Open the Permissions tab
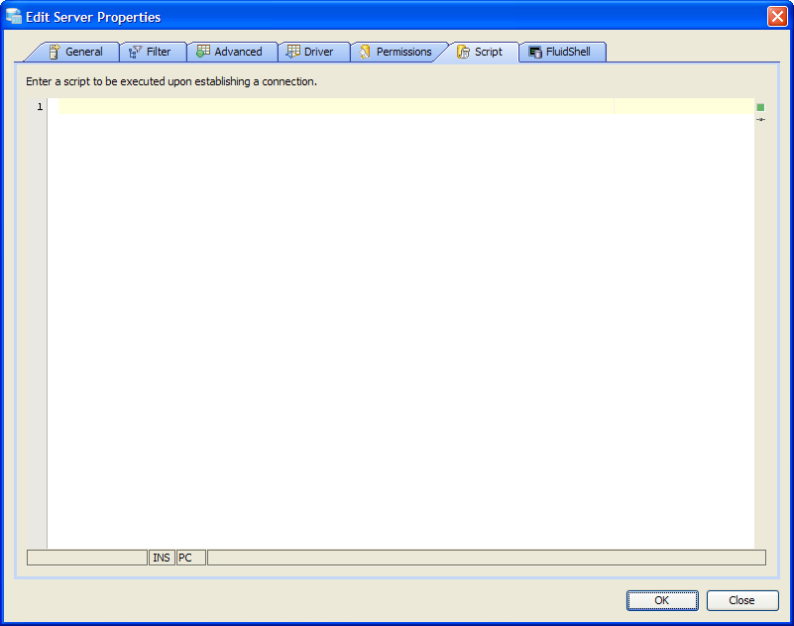 [x=399, y=52]
